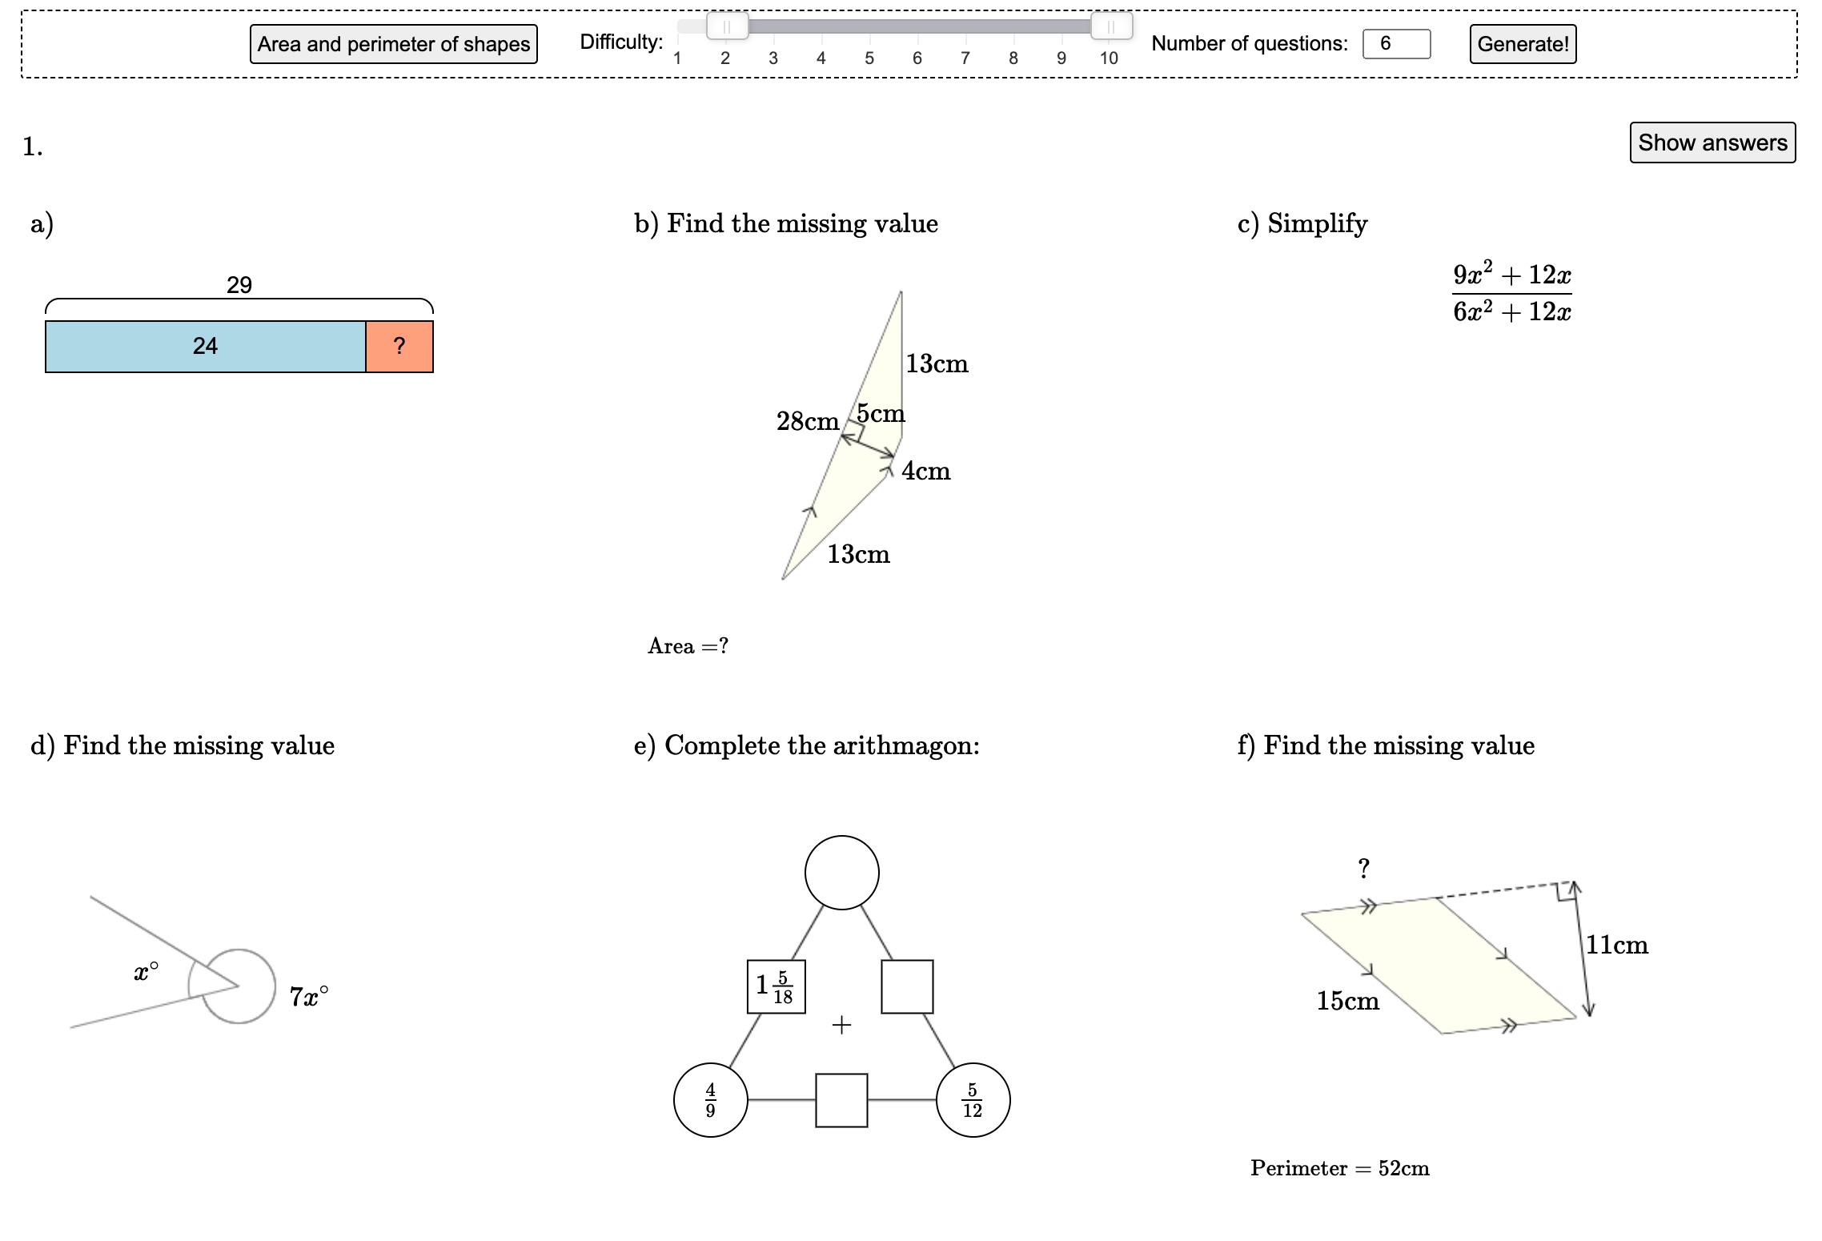
Task: Click the empty top circle of arithmagon
Action: click(x=841, y=873)
